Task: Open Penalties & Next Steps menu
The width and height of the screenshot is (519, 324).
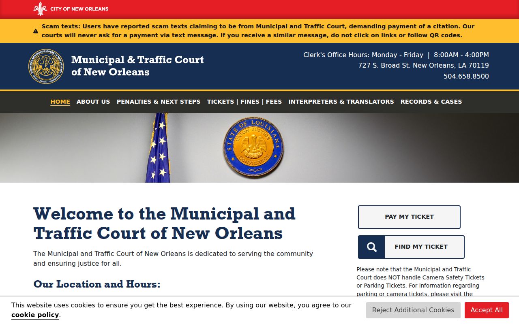Action: tap(159, 102)
